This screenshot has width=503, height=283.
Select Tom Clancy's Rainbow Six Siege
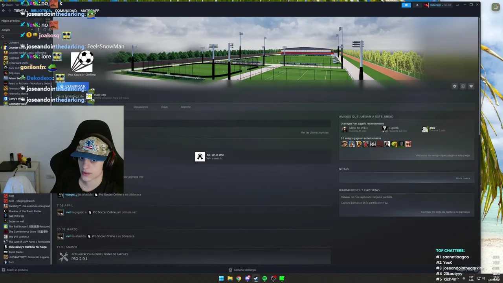pos(28,247)
